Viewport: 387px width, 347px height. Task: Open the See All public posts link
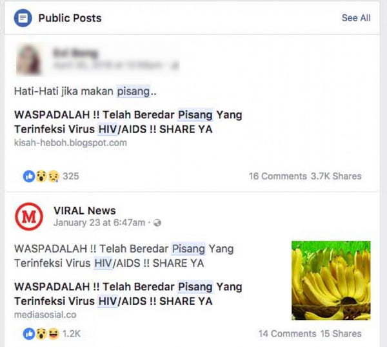356,18
